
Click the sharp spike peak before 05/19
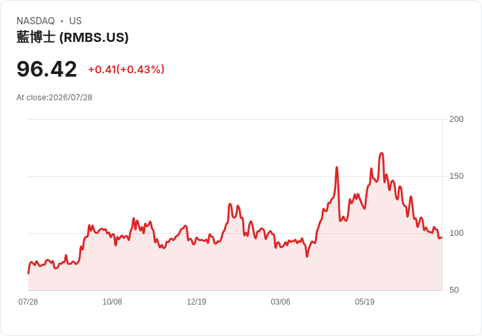(x=337, y=167)
